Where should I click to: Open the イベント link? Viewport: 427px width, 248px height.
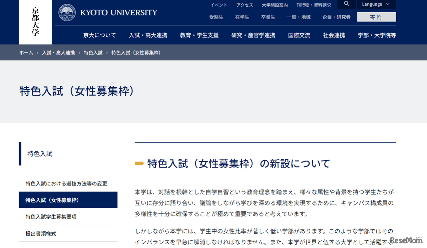(x=219, y=5)
